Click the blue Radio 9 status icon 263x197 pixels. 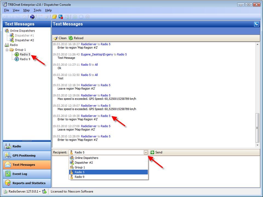[x=17, y=59]
